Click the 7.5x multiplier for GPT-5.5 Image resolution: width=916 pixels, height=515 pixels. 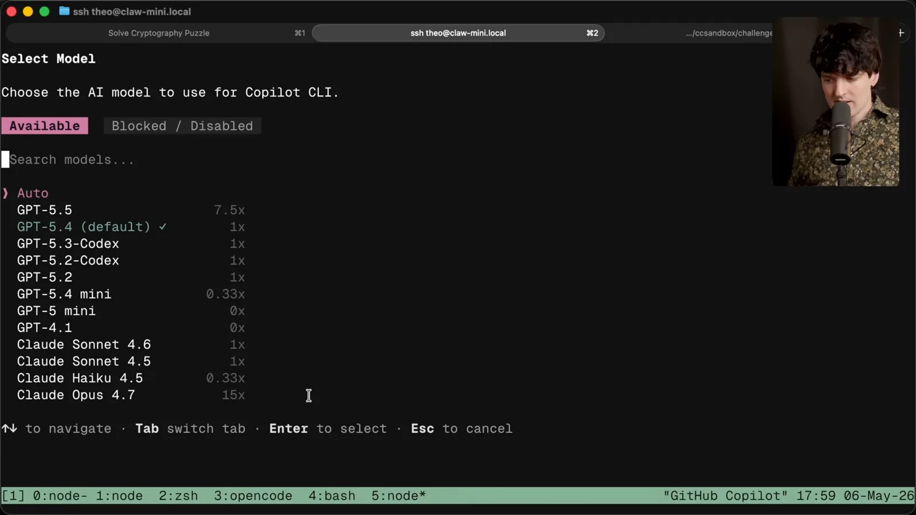tap(230, 210)
